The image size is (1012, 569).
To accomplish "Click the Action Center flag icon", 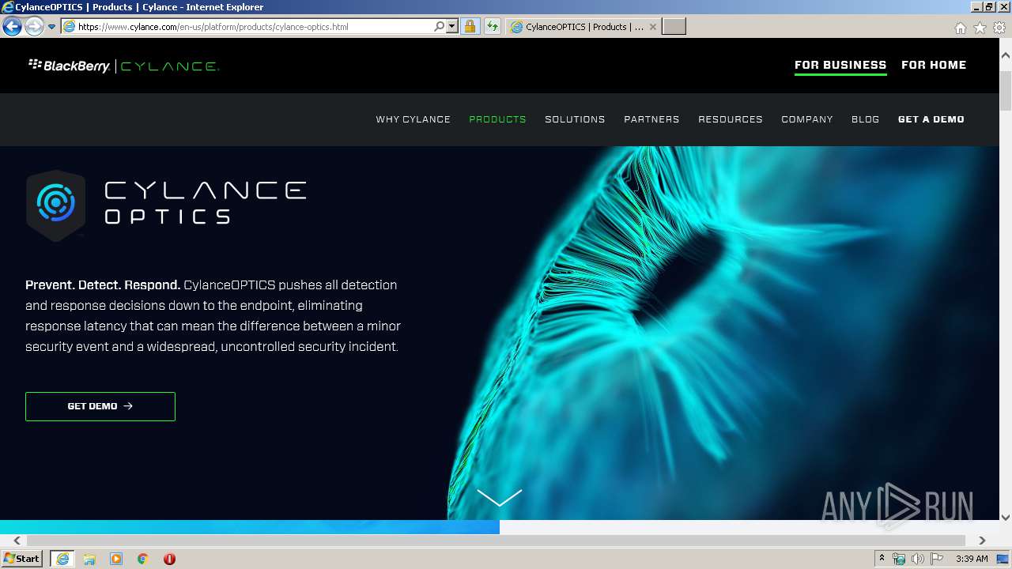I will pos(937,559).
